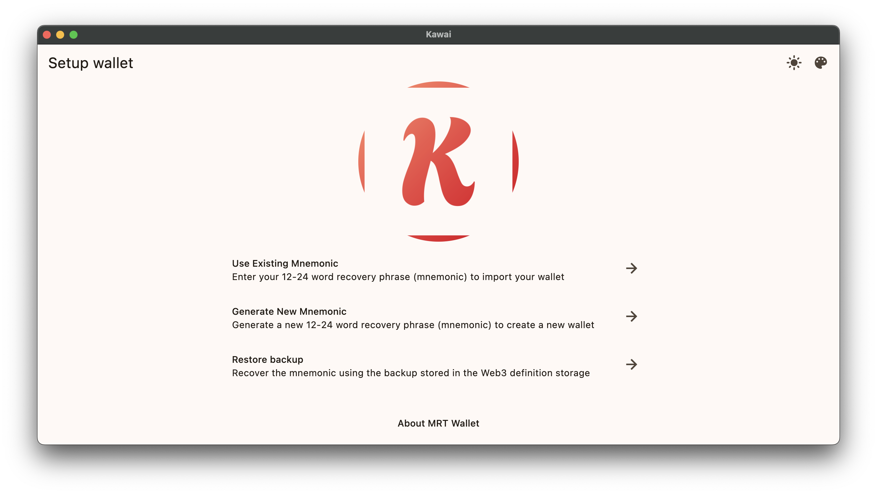
Task: Click arrow next to Generate New Mnemonic
Action: coord(631,316)
